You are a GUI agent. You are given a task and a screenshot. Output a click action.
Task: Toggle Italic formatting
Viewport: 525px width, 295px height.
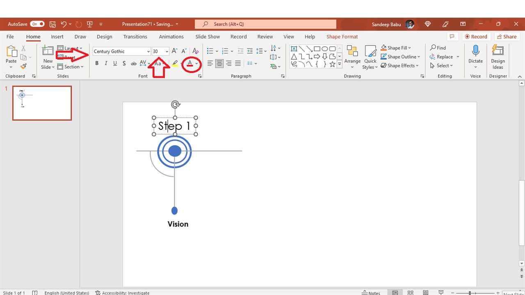pos(106,64)
